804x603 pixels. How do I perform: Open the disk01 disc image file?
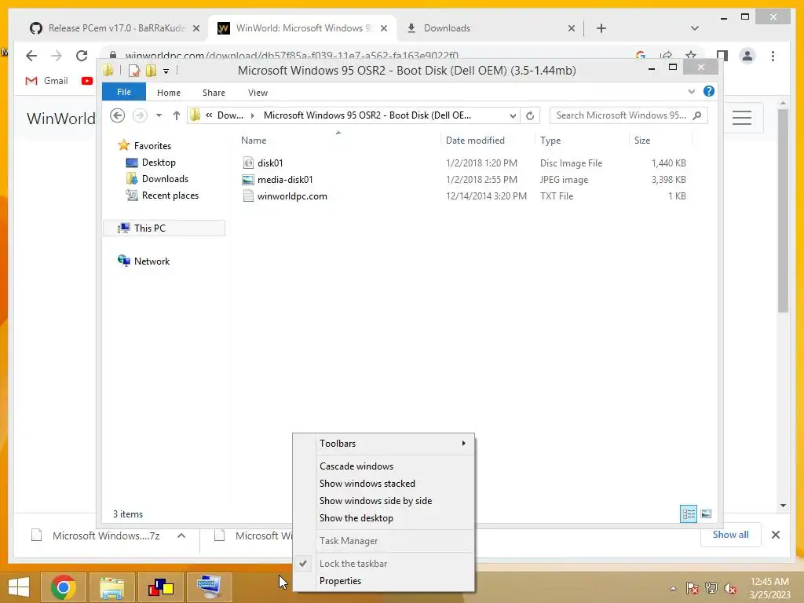tap(270, 163)
